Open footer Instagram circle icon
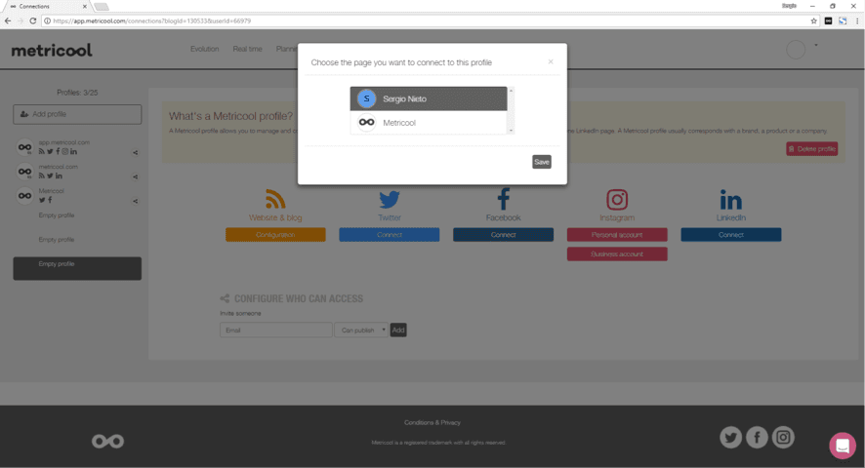Viewport: 865px width, 468px height. [x=783, y=438]
